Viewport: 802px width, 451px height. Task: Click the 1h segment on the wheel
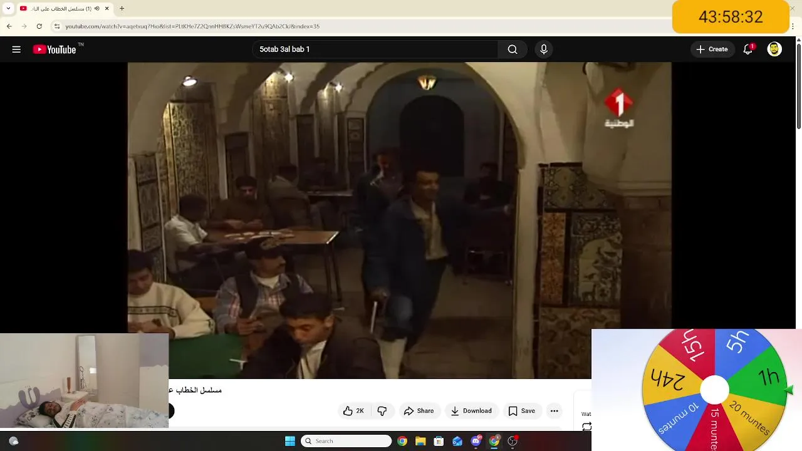[x=768, y=377]
